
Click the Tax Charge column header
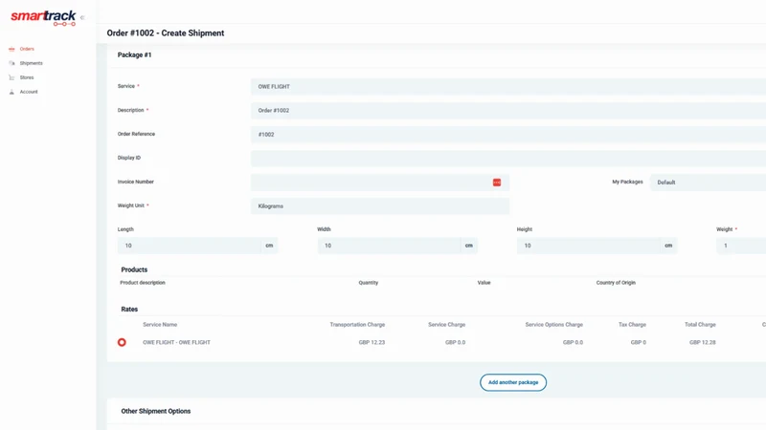coord(633,325)
